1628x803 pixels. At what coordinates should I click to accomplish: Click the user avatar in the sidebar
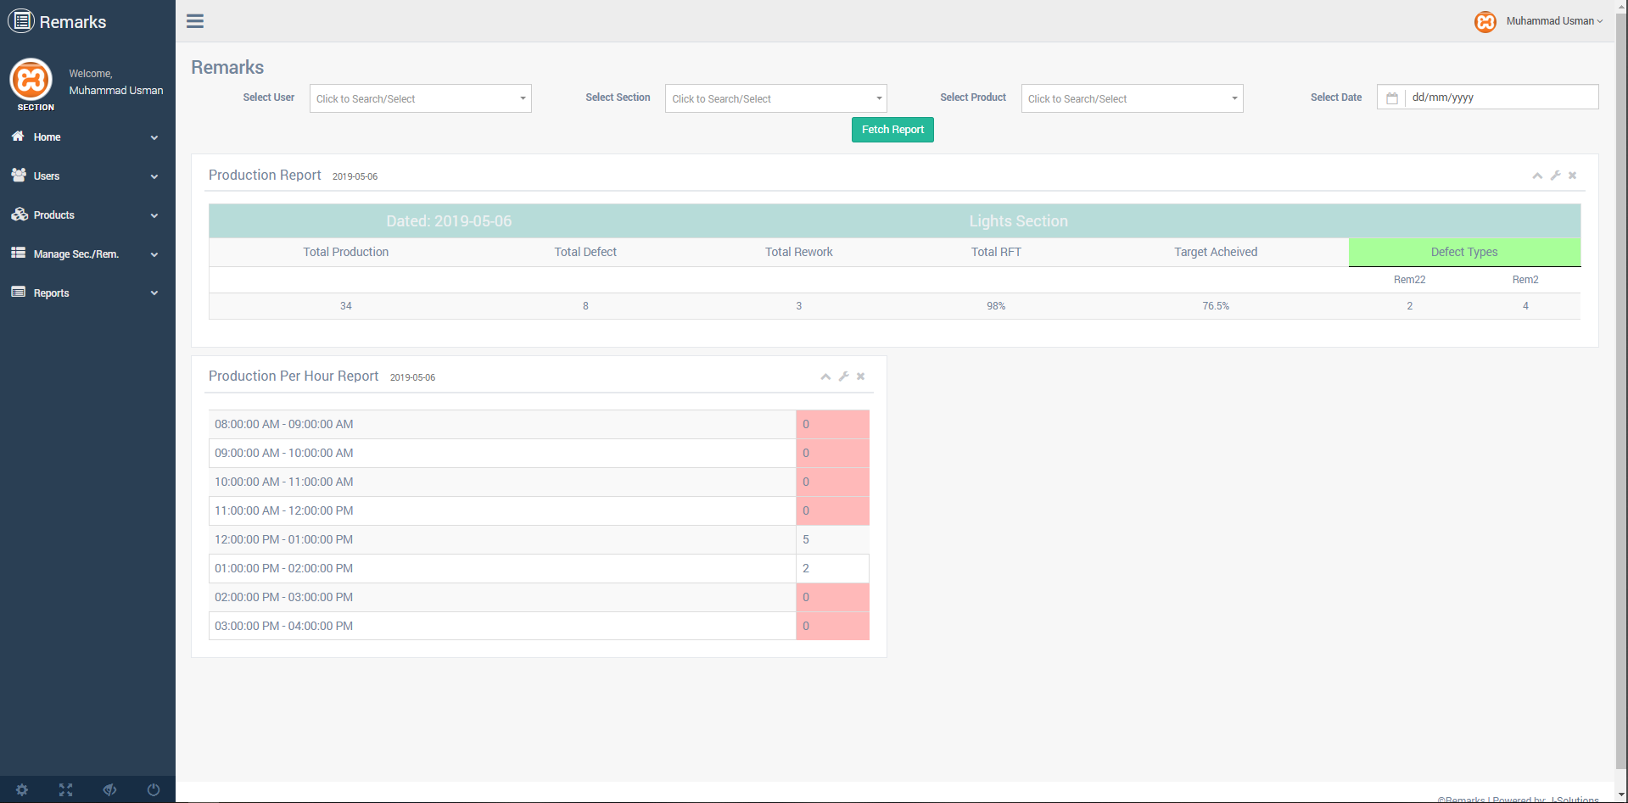tap(31, 80)
